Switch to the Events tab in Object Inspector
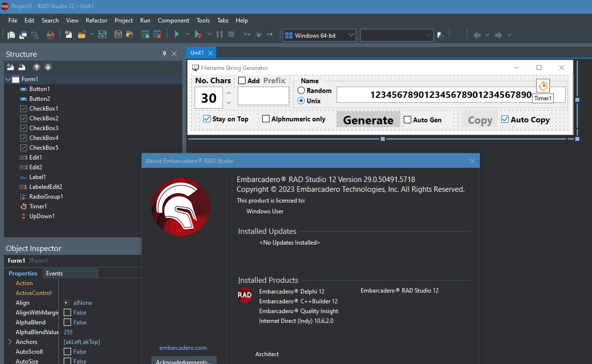Viewport: 592px width, 364px height. (54, 273)
